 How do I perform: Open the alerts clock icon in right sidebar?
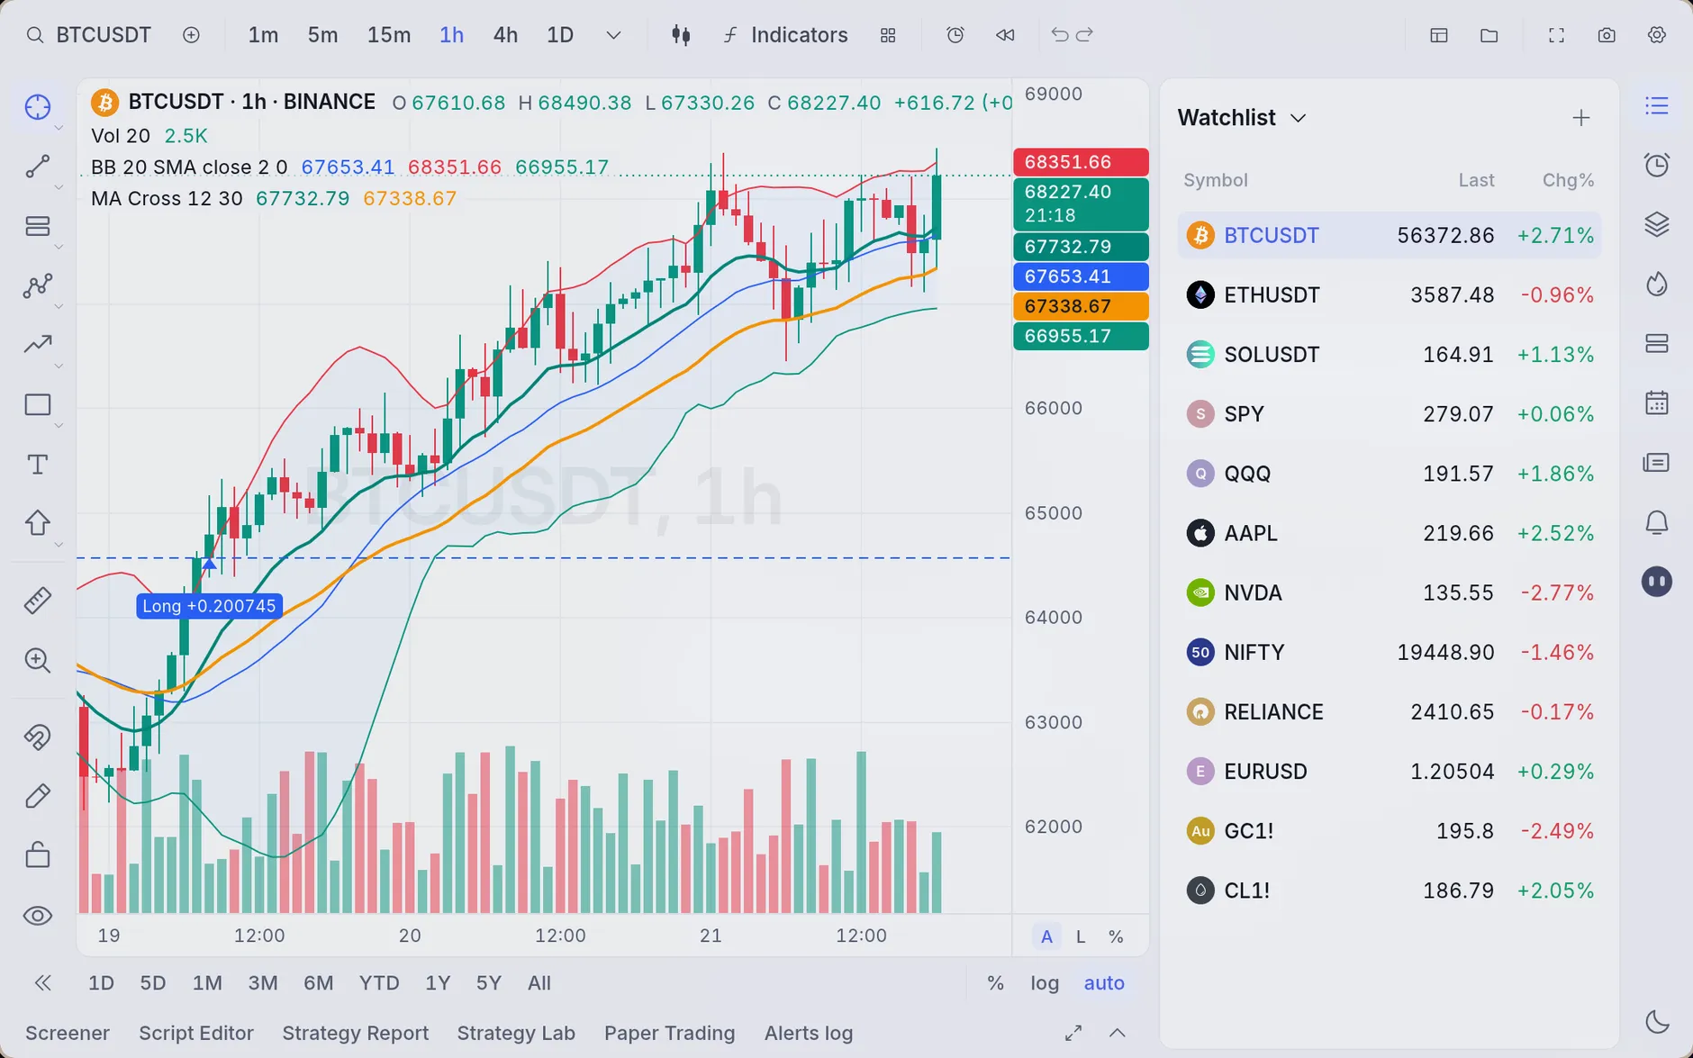[x=1657, y=165]
